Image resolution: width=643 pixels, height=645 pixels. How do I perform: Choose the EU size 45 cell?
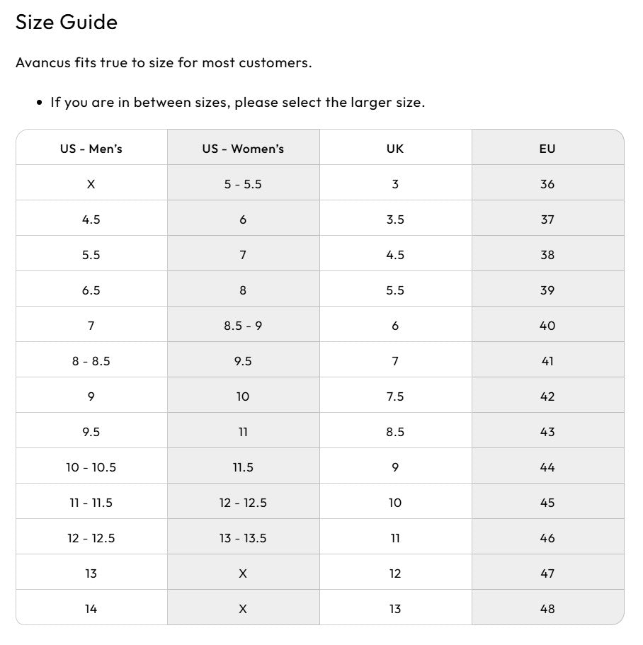(x=547, y=503)
